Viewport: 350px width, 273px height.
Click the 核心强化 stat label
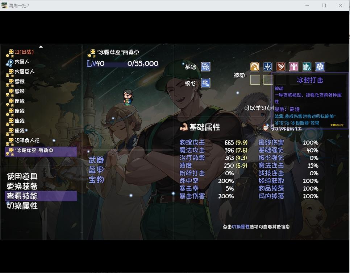[271, 158]
